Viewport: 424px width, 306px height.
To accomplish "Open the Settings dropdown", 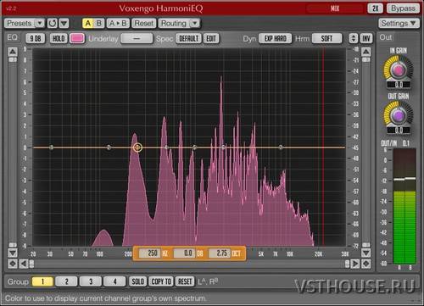I will point(399,23).
